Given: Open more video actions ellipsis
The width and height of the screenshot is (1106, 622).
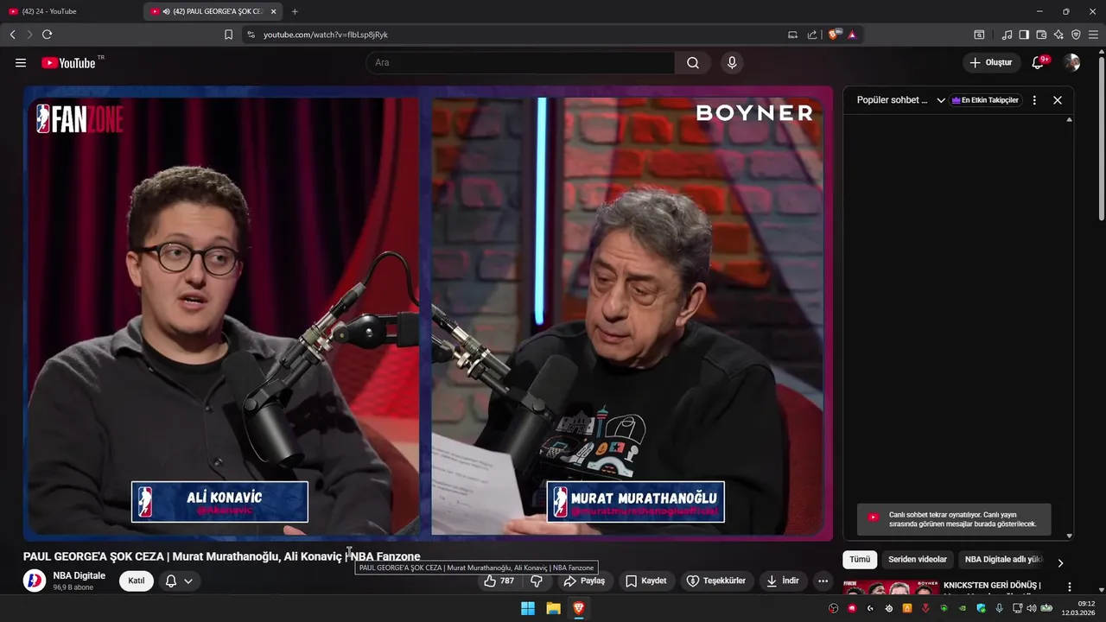Looking at the screenshot, I should point(823,581).
